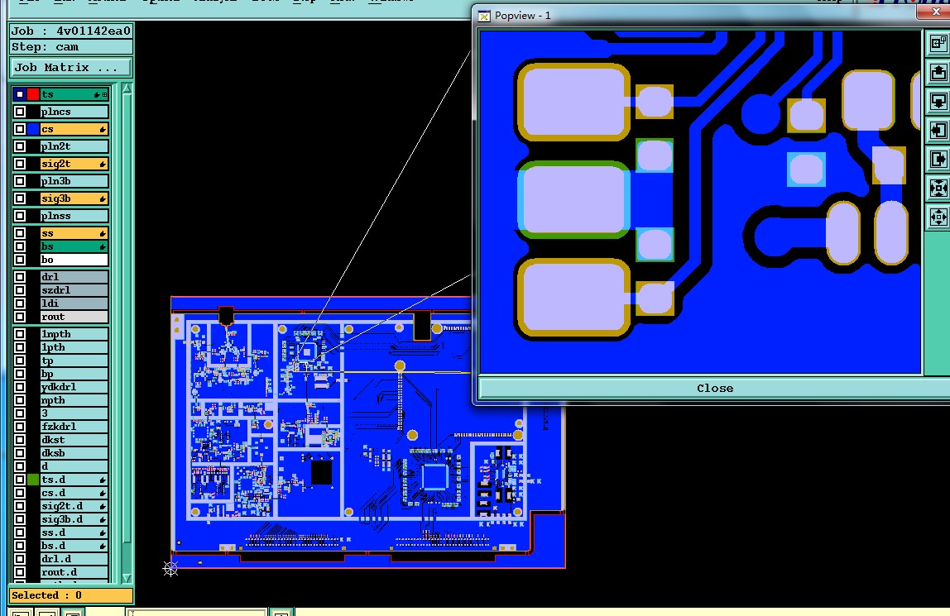
Task: Click the small grid icon on ts row
Action: point(105,95)
